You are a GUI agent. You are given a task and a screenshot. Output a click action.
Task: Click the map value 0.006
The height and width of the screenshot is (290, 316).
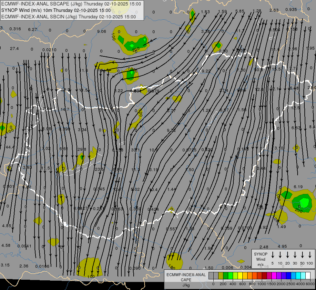(x=228, y=267)
